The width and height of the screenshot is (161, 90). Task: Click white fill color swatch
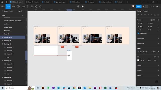tap(138, 60)
